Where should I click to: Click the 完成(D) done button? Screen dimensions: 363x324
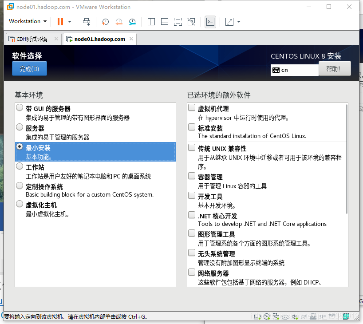pos(29,68)
